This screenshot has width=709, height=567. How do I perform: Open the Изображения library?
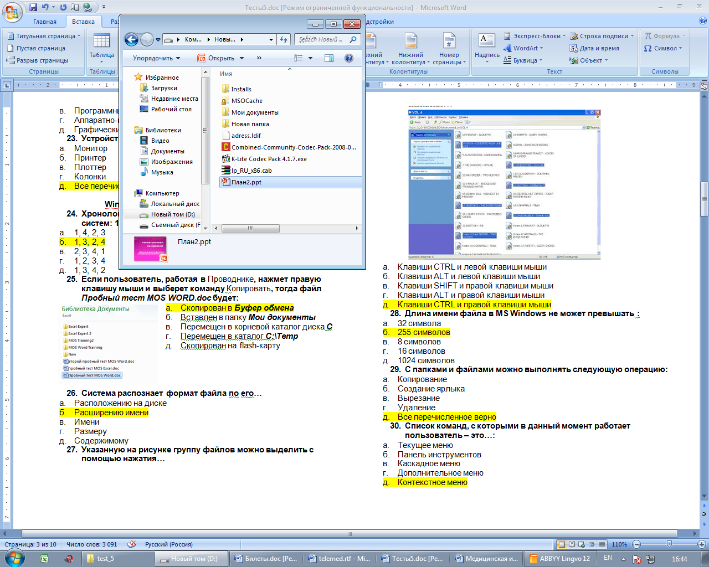coord(172,162)
